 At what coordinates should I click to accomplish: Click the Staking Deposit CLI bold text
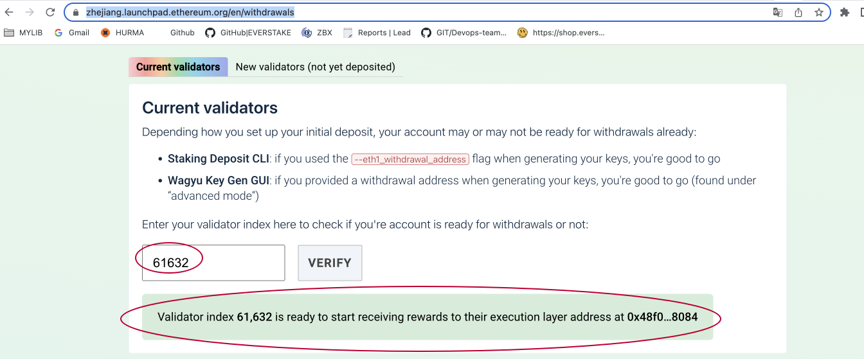[218, 159]
